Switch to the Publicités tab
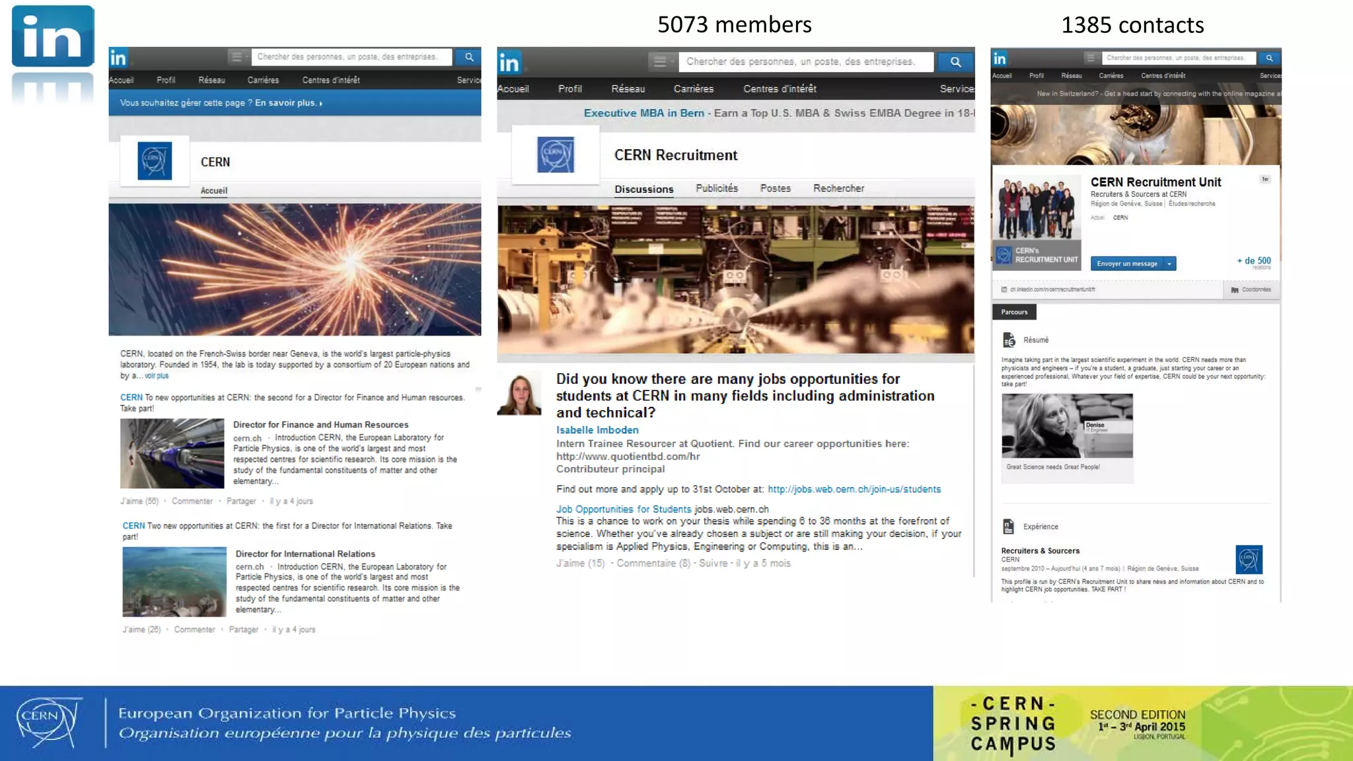1353x761 pixels. pyautogui.click(x=716, y=188)
